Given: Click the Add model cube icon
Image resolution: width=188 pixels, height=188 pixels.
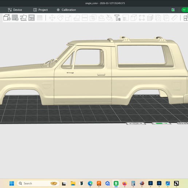Looking at the screenshot, I should (7, 17).
